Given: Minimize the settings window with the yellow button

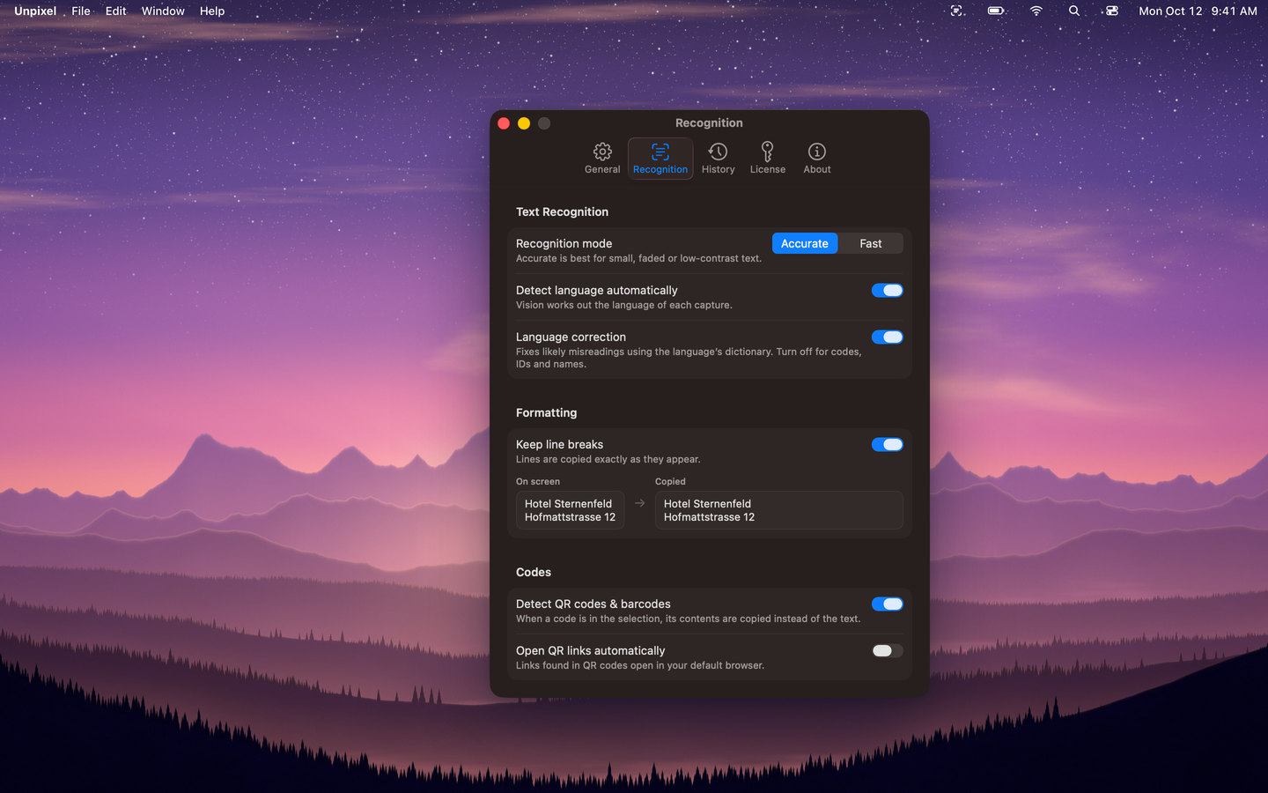Looking at the screenshot, I should coord(524,123).
